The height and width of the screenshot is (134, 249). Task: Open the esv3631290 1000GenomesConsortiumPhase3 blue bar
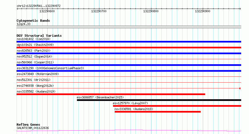click(x=129, y=71)
